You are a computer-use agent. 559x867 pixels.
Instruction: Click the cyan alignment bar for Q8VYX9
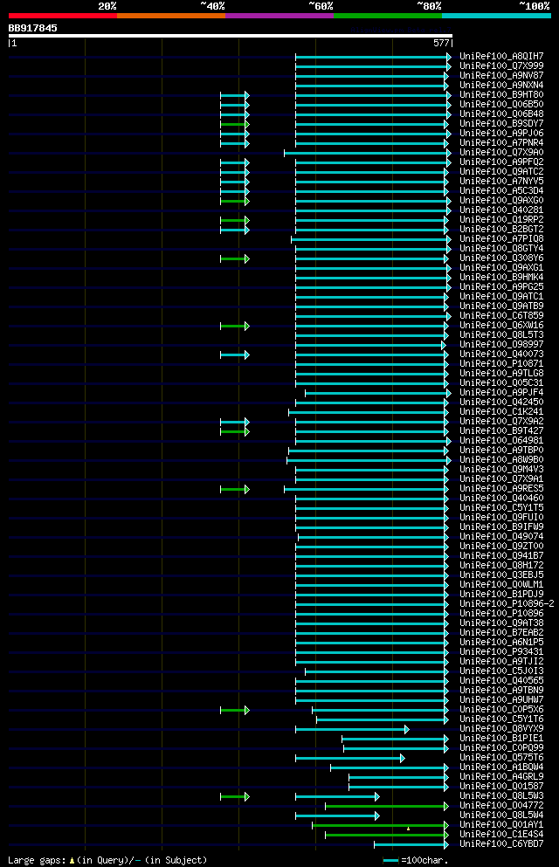click(x=352, y=730)
